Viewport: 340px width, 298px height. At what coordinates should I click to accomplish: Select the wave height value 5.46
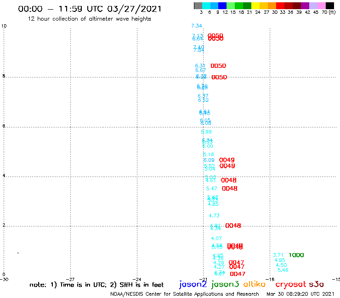[283, 270]
